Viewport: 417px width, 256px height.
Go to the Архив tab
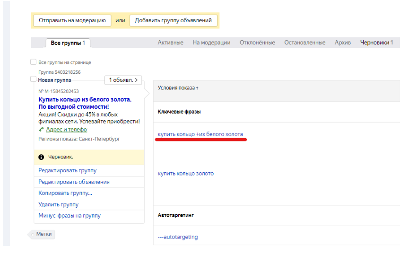342,43
